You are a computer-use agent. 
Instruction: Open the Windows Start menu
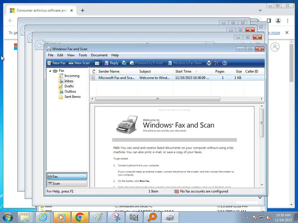click(x=8, y=217)
